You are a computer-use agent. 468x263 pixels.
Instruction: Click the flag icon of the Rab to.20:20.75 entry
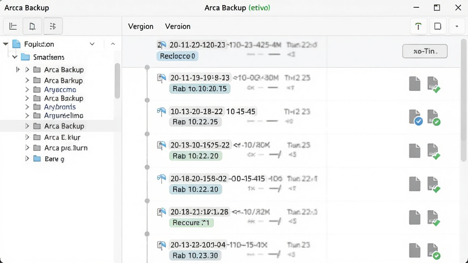(161, 79)
